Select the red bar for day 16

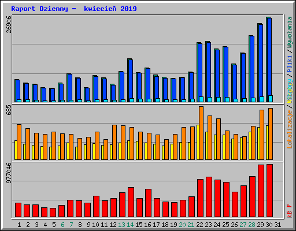click(148, 203)
